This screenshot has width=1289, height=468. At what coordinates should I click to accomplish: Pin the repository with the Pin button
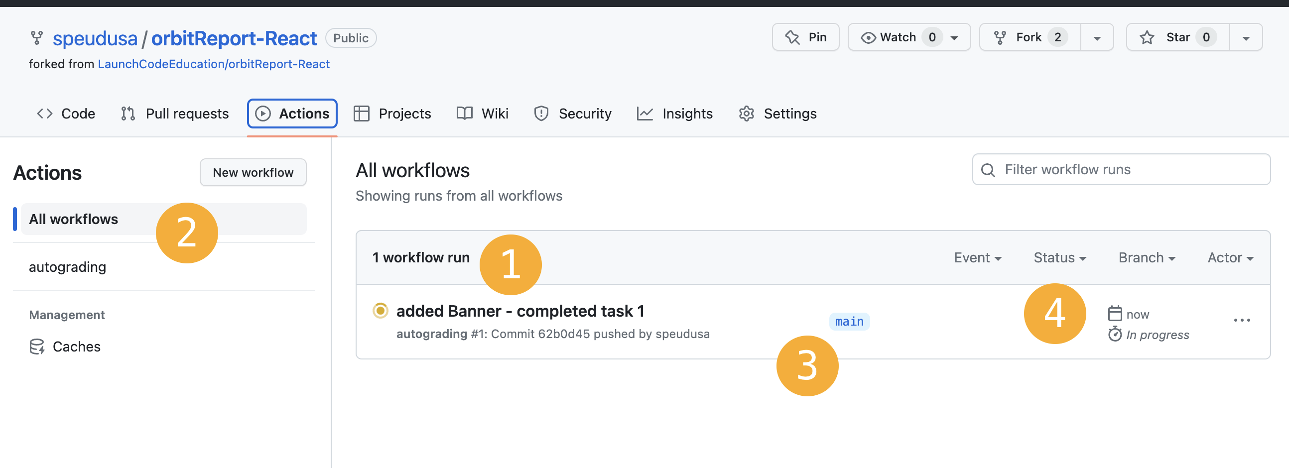pyautogui.click(x=805, y=37)
